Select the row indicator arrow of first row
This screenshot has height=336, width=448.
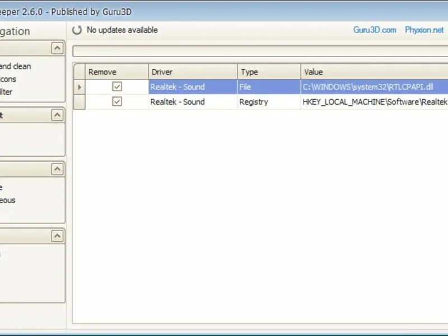pyautogui.click(x=80, y=87)
